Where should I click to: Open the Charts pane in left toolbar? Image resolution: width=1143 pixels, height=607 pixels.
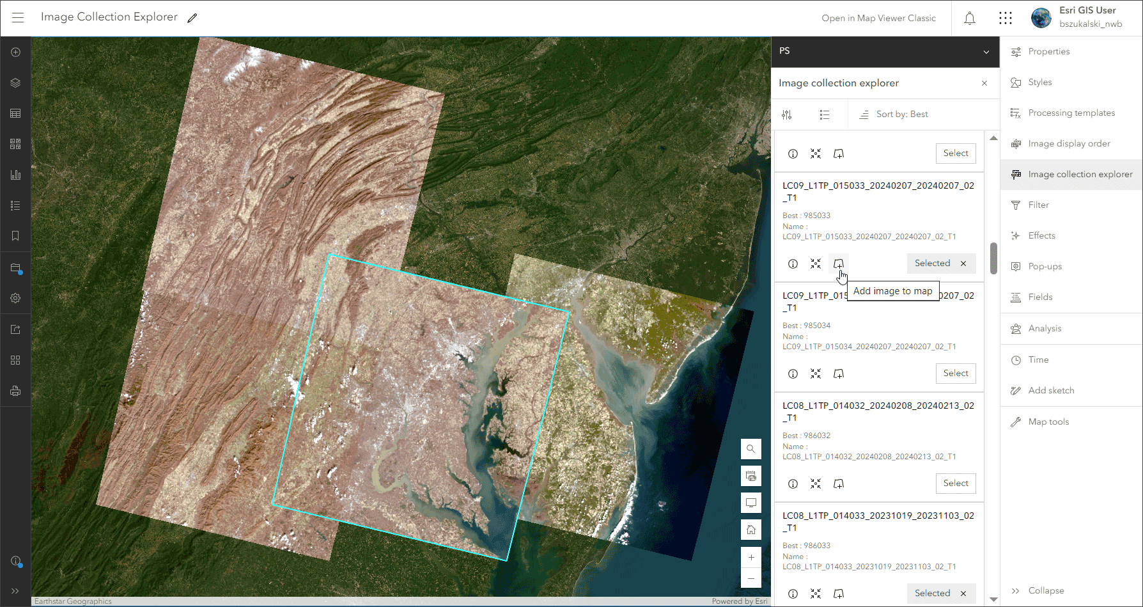(x=16, y=175)
